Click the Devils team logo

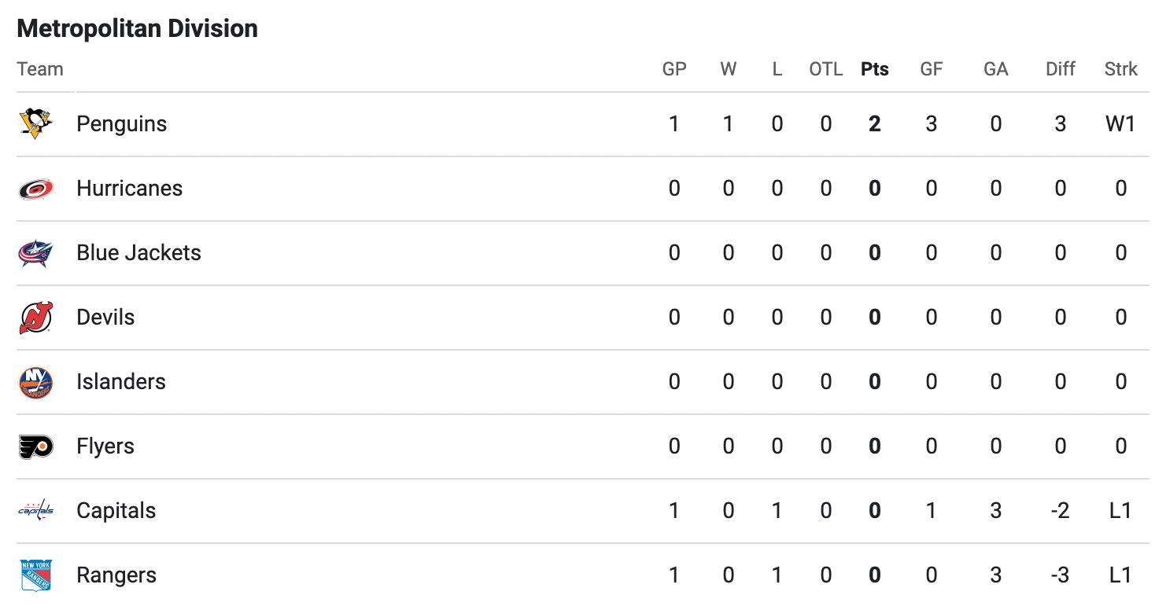35,318
